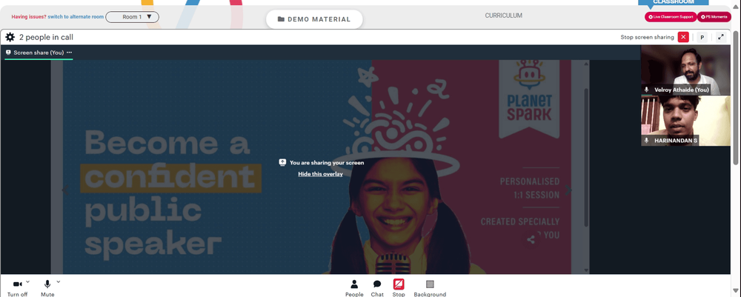Expand camera options chevron
The width and height of the screenshot is (741, 297).
27,282
